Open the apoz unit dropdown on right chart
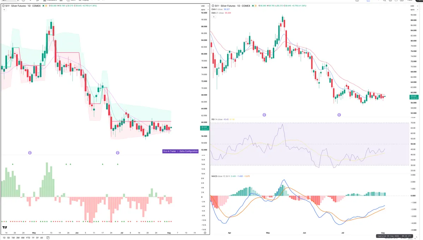 (x=413, y=9)
